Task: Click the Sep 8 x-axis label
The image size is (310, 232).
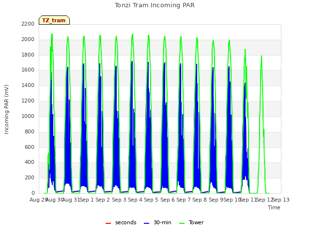Action: [x=200, y=200]
